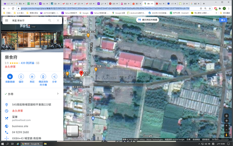Expand the hidden bookmarks chevron

216,13
